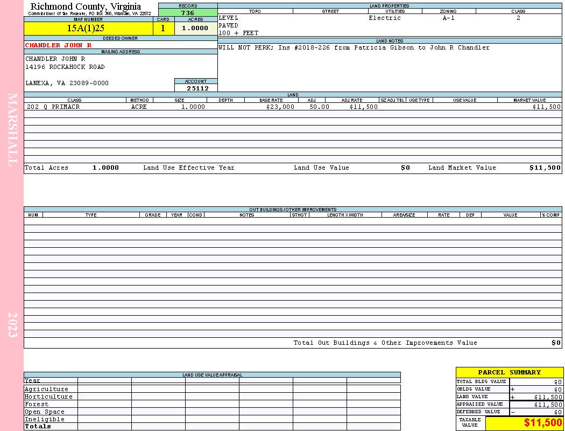Click the ACRE method cell
The image size is (565, 431).
pos(140,107)
